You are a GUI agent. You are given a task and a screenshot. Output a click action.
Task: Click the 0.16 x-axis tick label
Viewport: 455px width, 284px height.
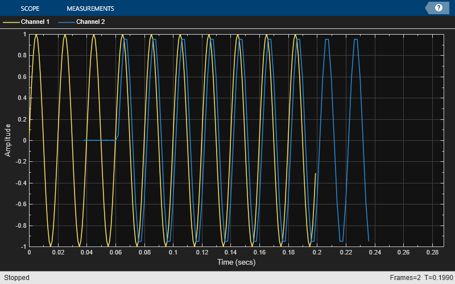259,252
